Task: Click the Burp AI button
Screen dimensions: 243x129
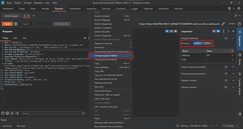Action: coord(62,24)
